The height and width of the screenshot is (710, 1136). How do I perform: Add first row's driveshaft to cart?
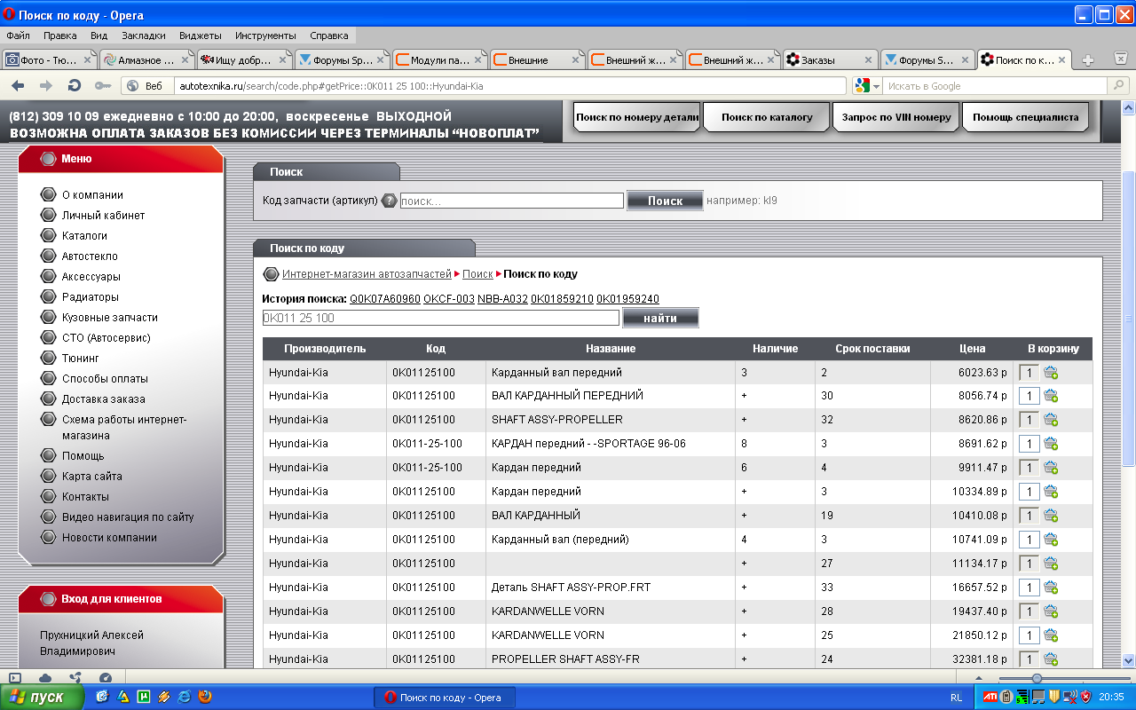point(1051,373)
